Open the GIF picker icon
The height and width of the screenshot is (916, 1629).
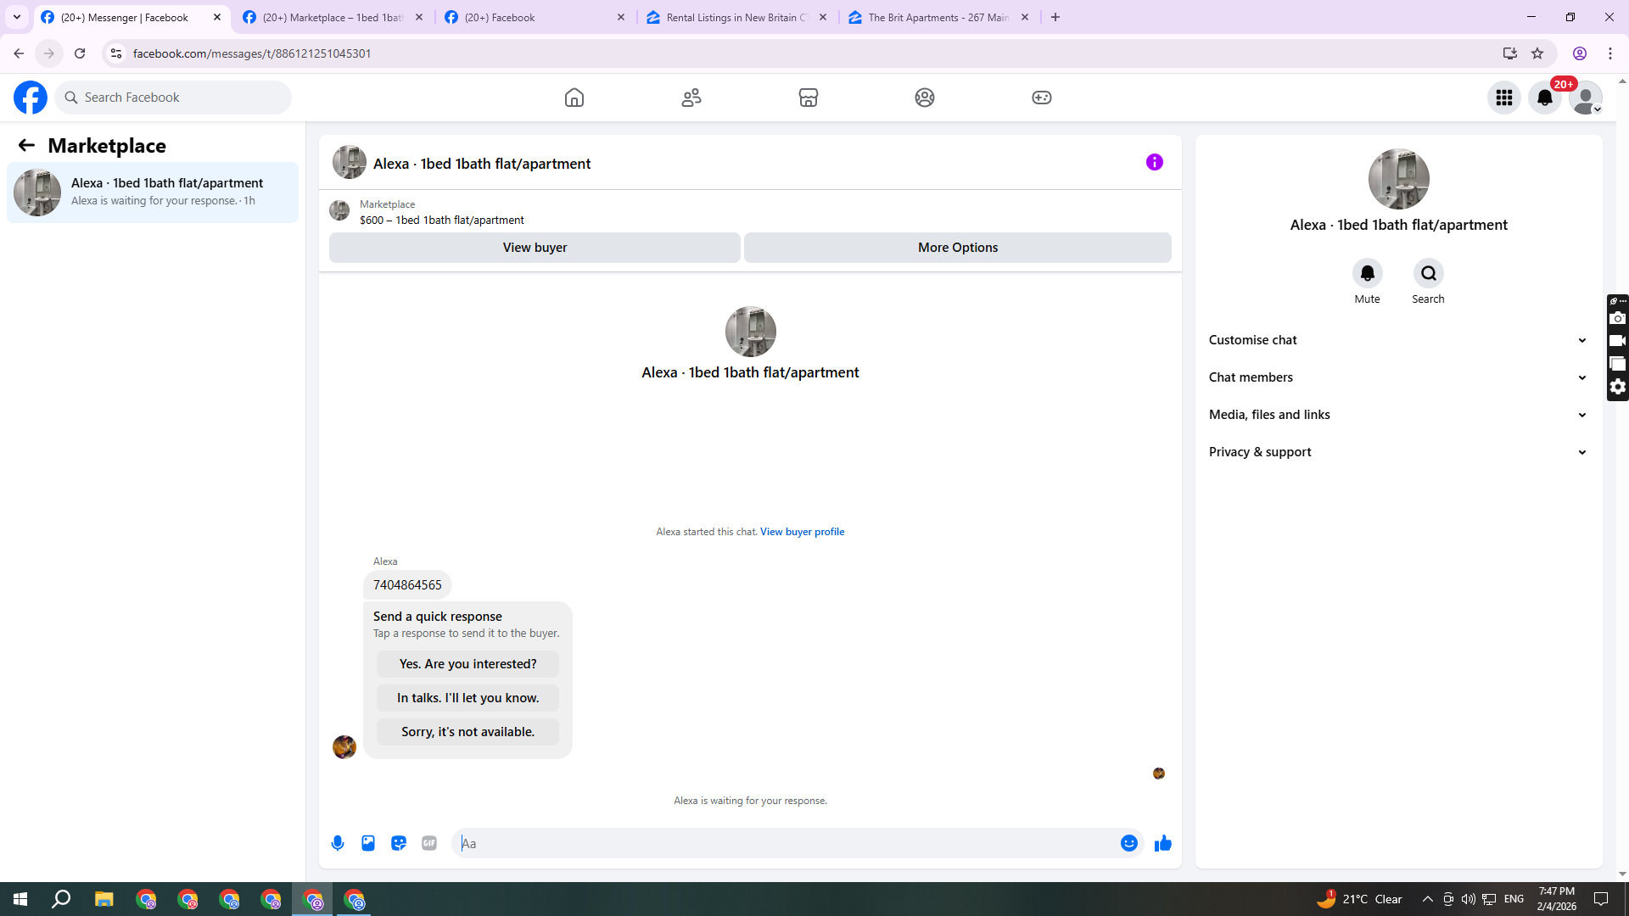click(x=429, y=843)
